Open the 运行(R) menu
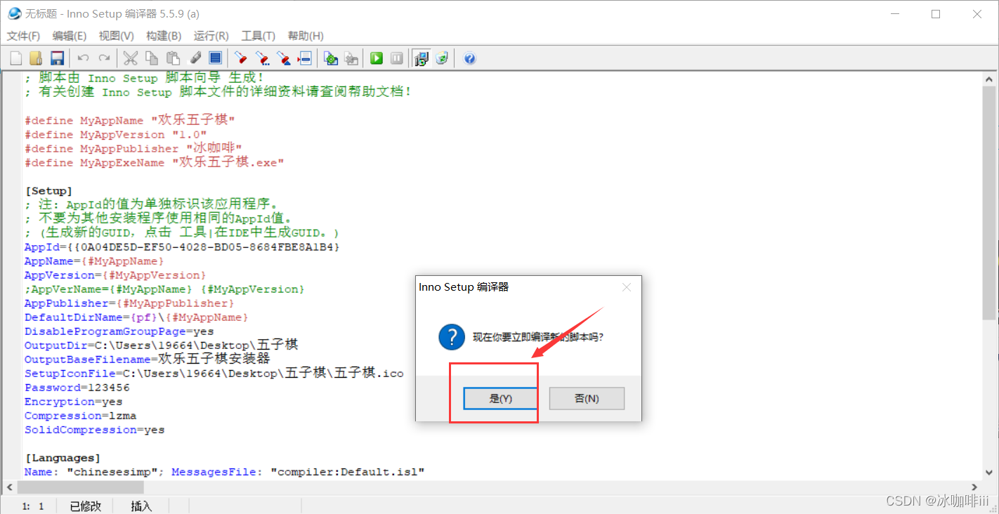The width and height of the screenshot is (999, 514). (x=211, y=36)
